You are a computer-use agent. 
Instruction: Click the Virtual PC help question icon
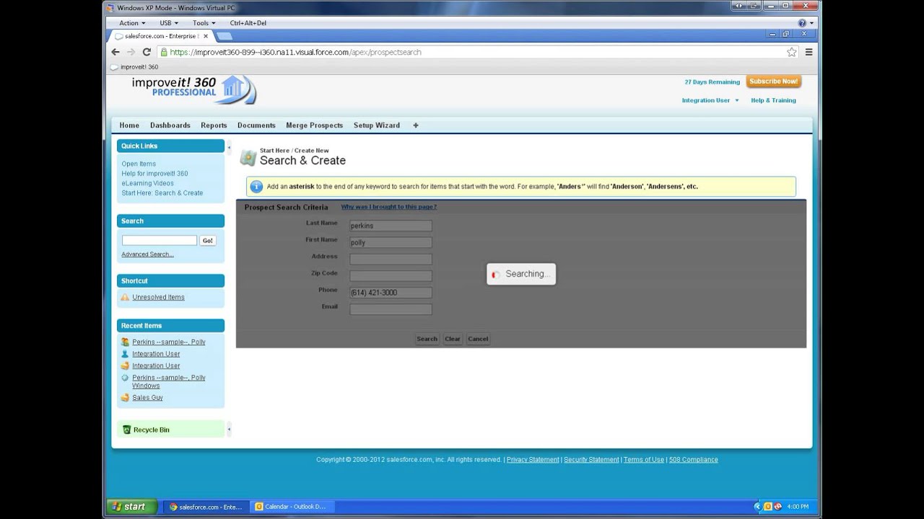pyautogui.click(x=802, y=23)
